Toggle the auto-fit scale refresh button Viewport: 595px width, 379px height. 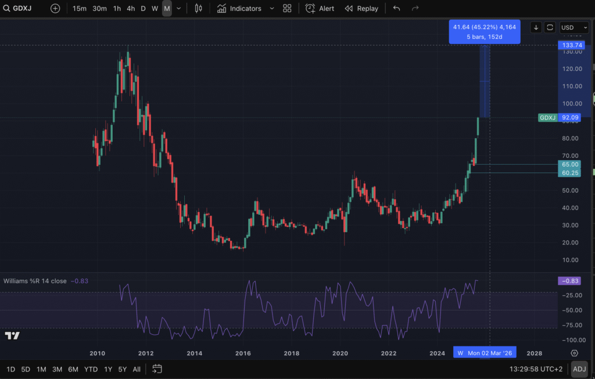point(550,27)
